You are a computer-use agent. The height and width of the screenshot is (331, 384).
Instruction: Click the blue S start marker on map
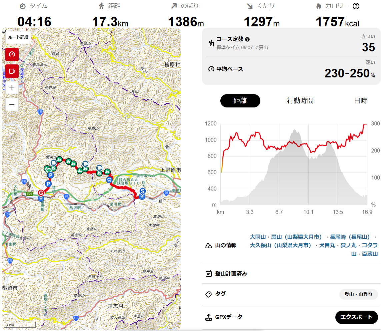click(143, 191)
